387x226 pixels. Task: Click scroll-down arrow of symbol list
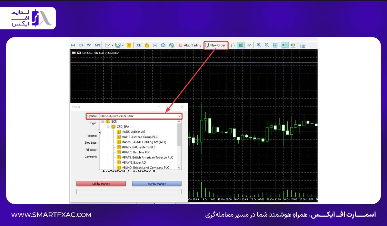click(x=180, y=168)
